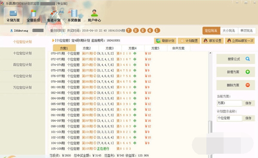Click the fourth lottery ball number 4
Viewport: 258px width, 158px height.
pos(150,30)
